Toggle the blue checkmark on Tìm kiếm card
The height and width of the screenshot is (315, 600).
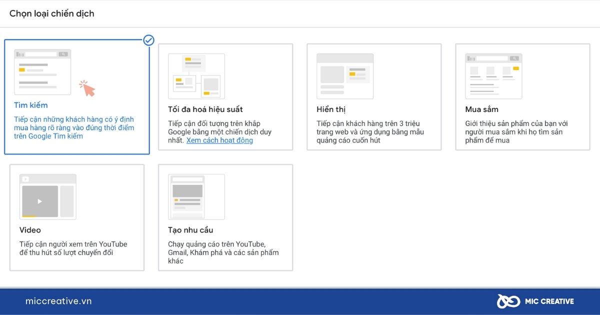(148, 40)
